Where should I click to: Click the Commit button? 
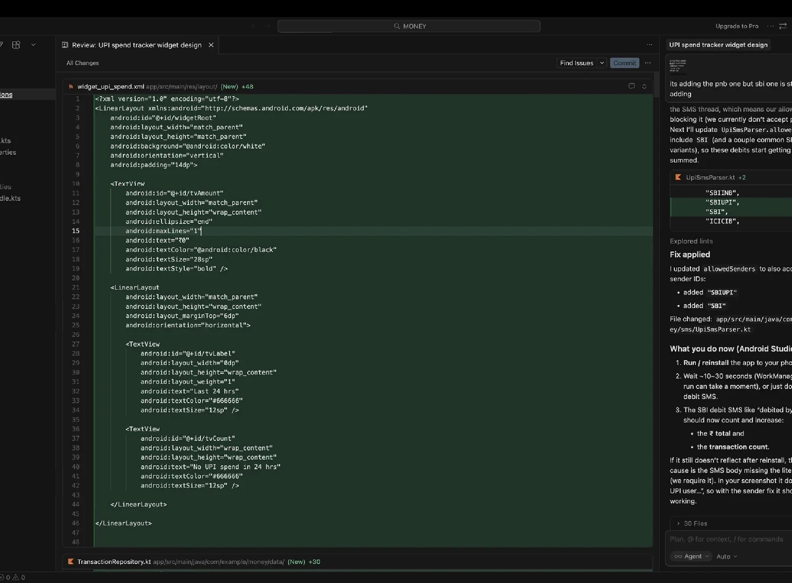624,63
